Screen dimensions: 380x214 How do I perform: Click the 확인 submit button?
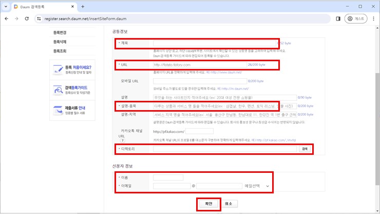coord(208,204)
